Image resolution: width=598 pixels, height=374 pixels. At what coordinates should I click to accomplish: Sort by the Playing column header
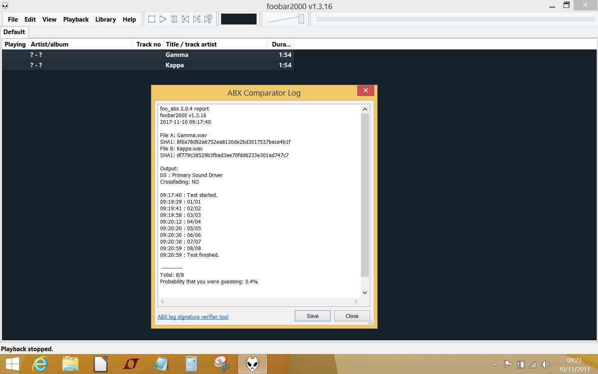click(15, 44)
